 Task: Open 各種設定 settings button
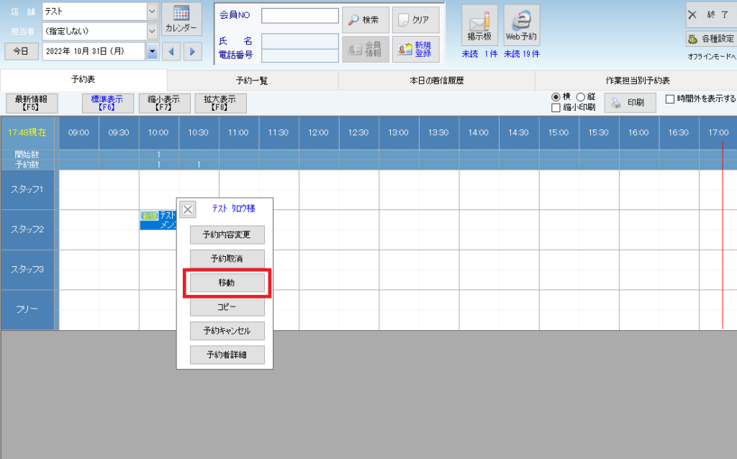pyautogui.click(x=710, y=39)
